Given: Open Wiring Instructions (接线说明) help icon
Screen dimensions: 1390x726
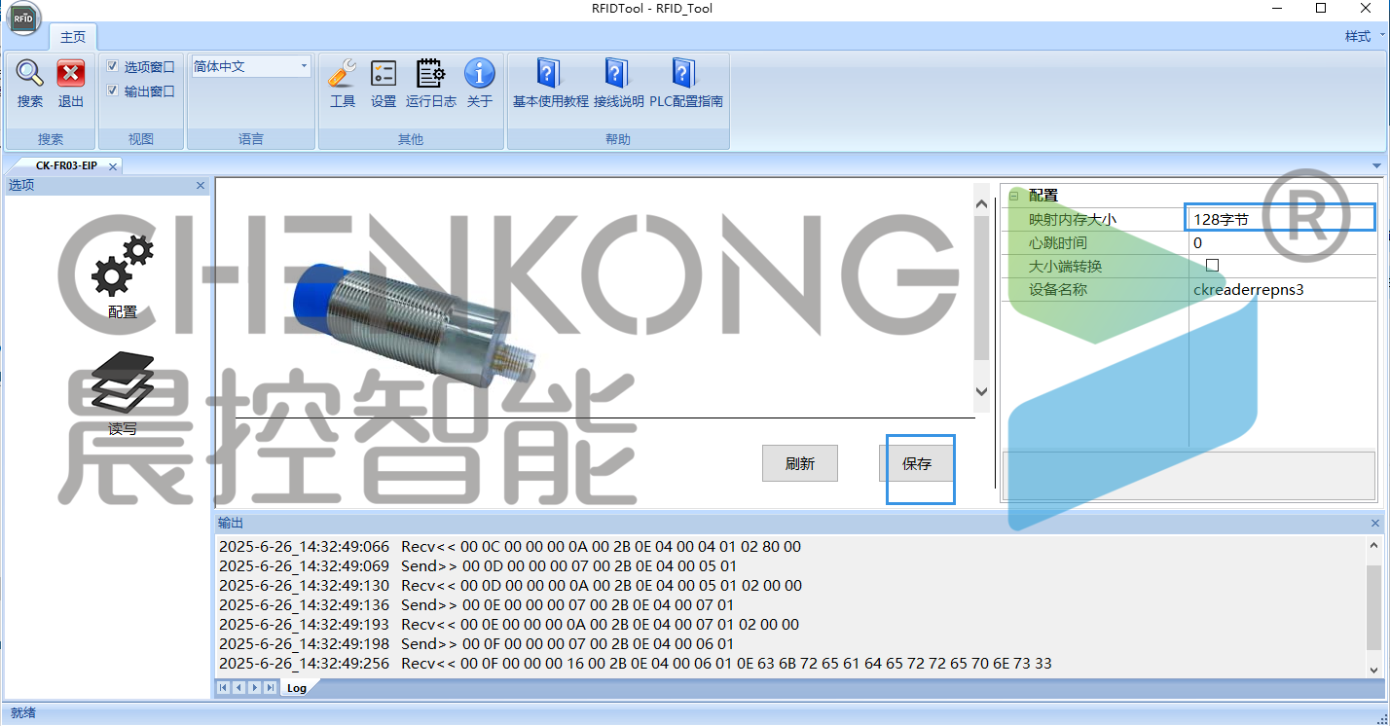Looking at the screenshot, I should click(617, 74).
